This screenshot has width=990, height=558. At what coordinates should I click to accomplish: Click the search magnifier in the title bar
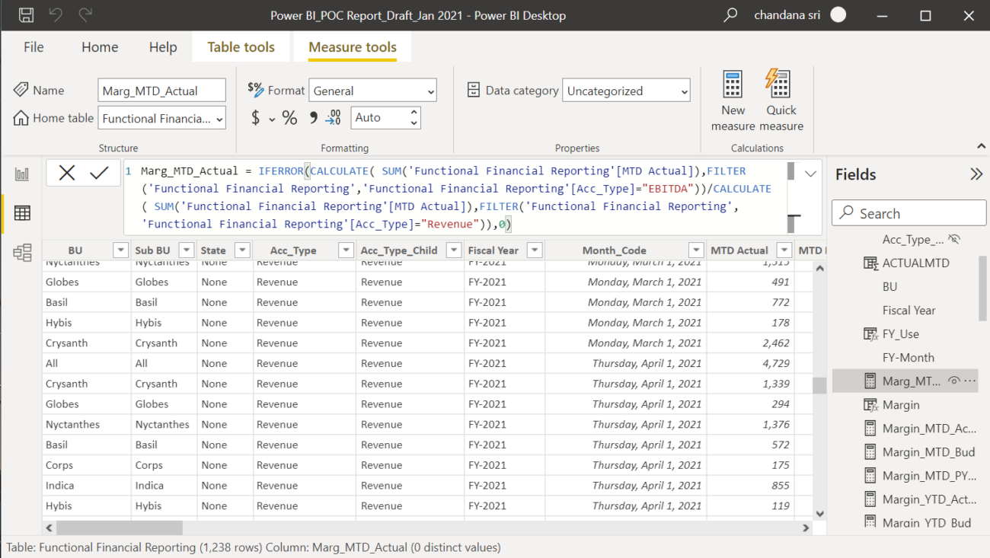(729, 14)
